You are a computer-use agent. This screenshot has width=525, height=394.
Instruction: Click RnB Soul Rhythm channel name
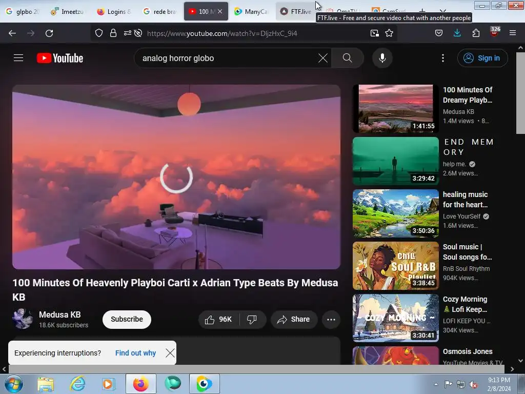[466, 269]
